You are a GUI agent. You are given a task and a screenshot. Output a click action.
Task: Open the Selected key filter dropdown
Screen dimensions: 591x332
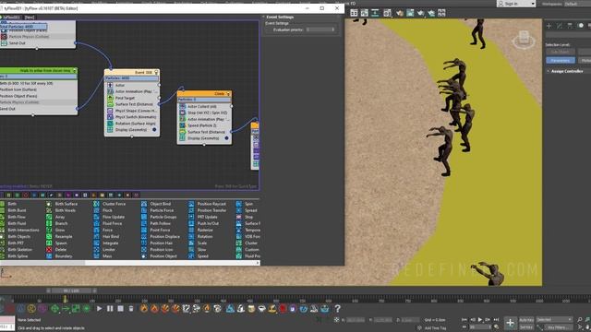point(554,320)
